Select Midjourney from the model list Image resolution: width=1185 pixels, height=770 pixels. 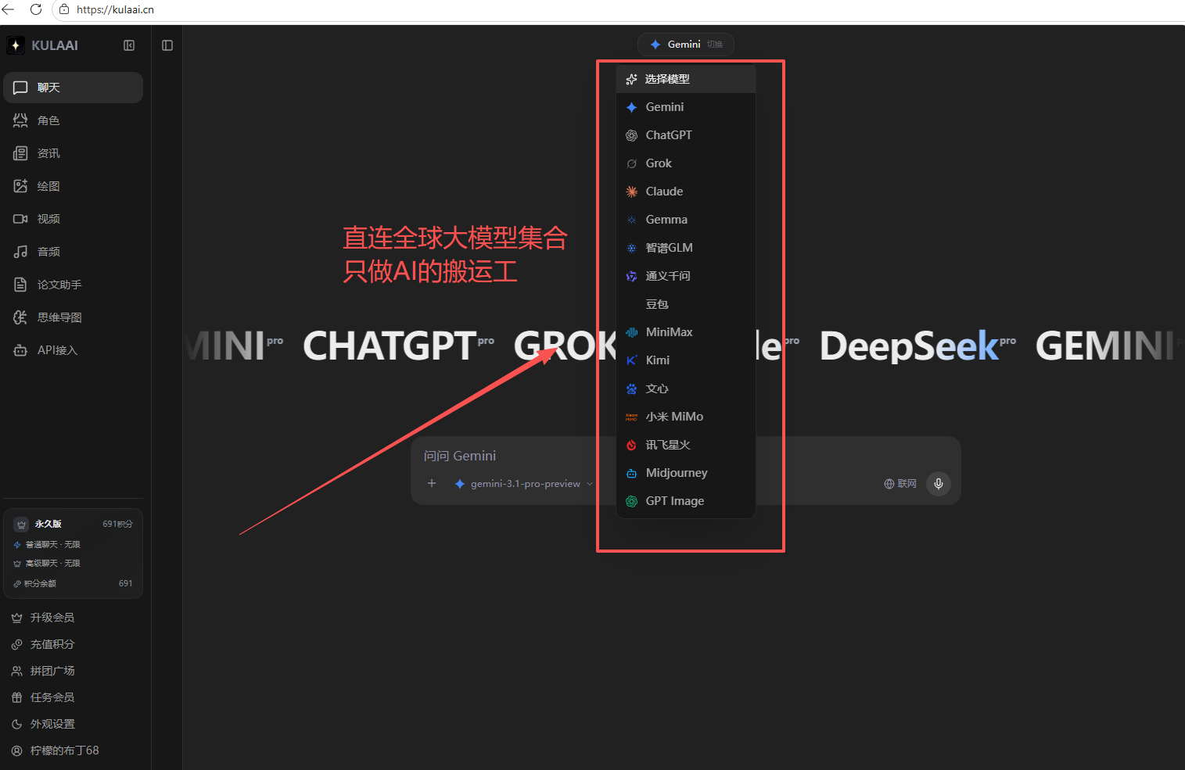tap(686, 473)
